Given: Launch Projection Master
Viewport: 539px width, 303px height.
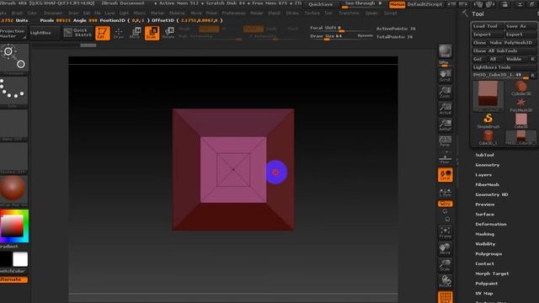Looking at the screenshot, I should (x=13, y=33).
